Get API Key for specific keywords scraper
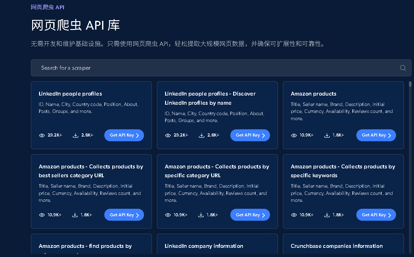The image size is (414, 257). coord(376,215)
